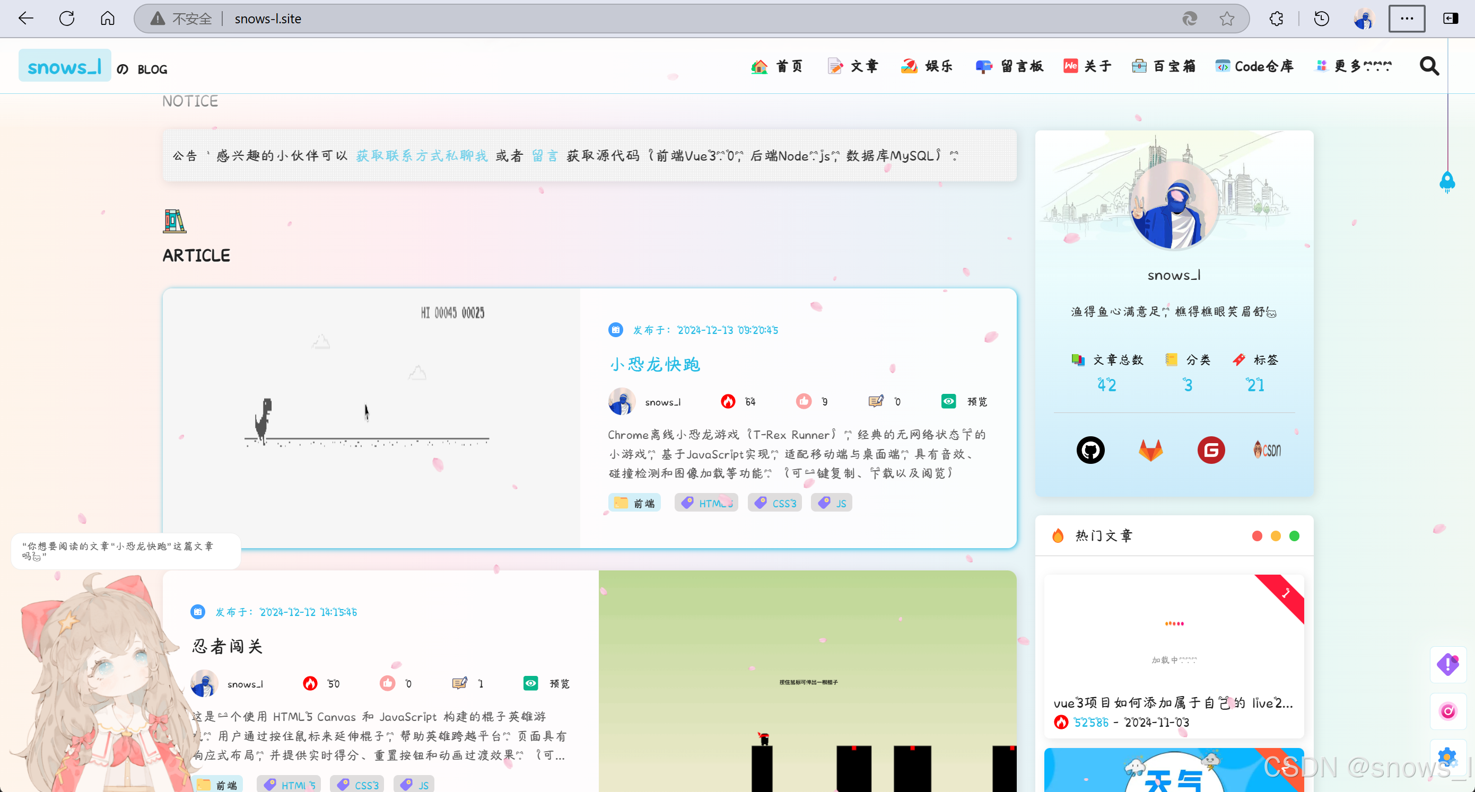The image size is (1475, 792).
Task: Click the flame icon beside 热门文章
Action: (1058, 535)
